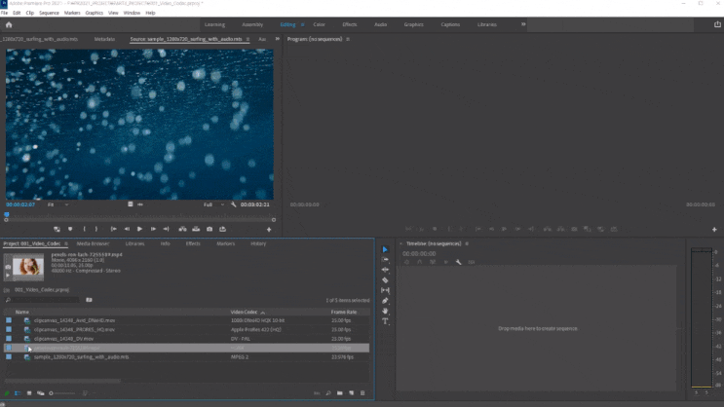Image resolution: width=724 pixels, height=407 pixels.
Task: Choose the Hand tool
Action: (x=385, y=311)
